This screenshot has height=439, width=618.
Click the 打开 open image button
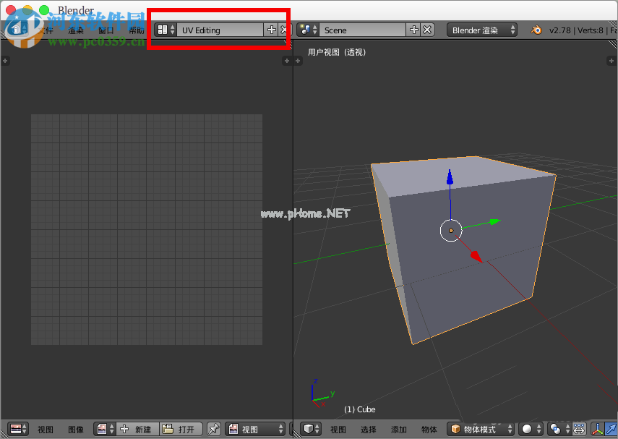pos(179,430)
